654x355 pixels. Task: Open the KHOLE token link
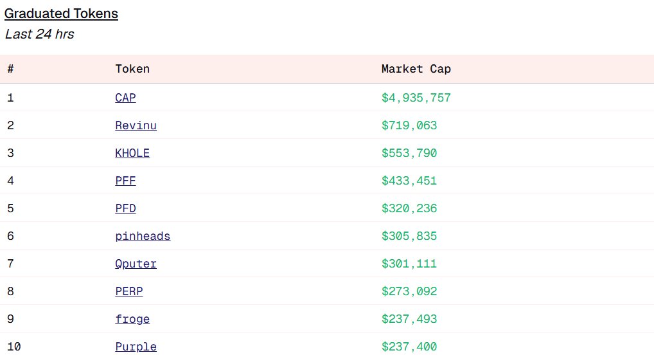pos(132,154)
